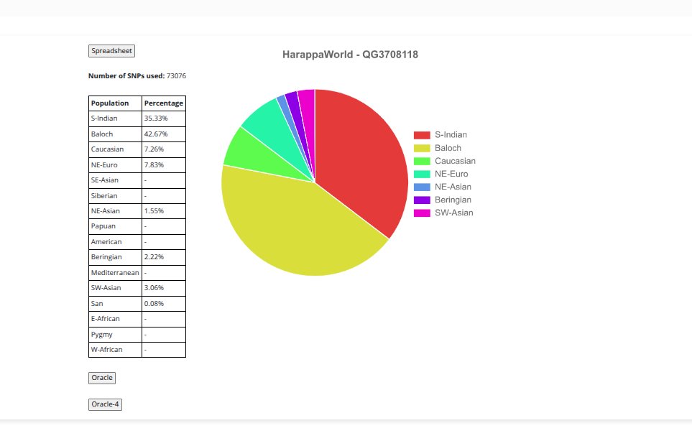Click the E-African table cell
This screenshot has width=692, height=446.
[115, 319]
